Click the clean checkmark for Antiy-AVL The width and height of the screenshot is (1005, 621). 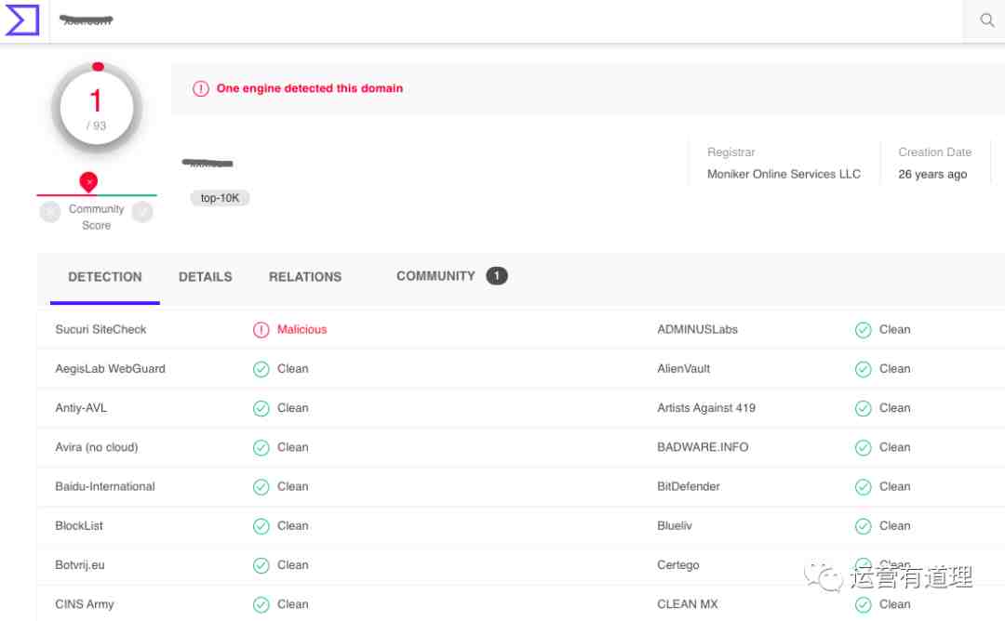pos(261,408)
